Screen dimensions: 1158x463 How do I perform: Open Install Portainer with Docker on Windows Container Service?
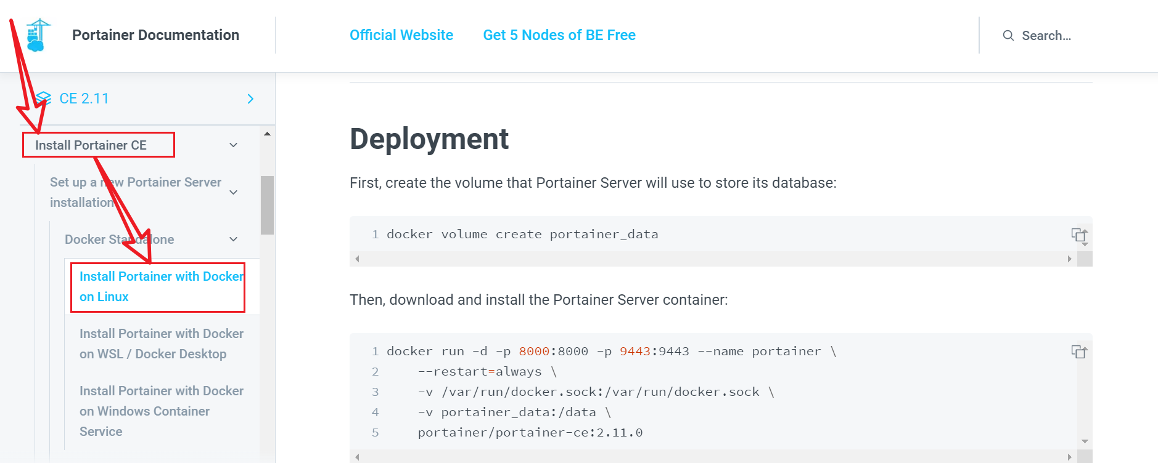[162, 411]
